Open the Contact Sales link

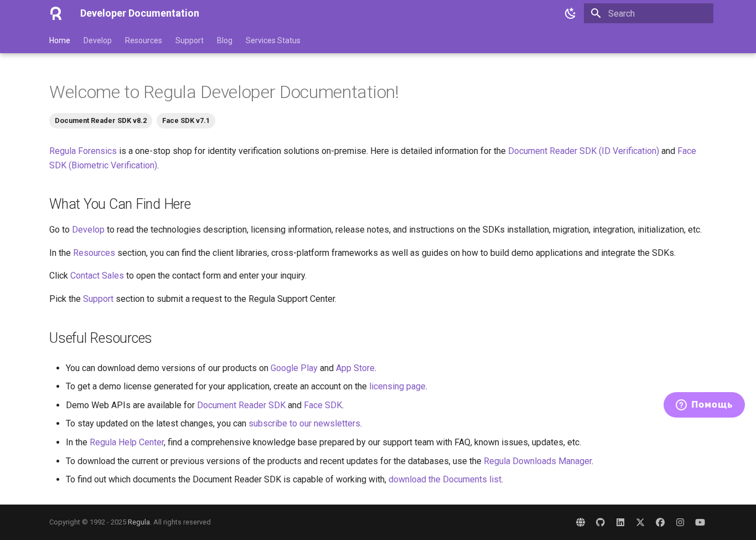pyautogui.click(x=97, y=275)
